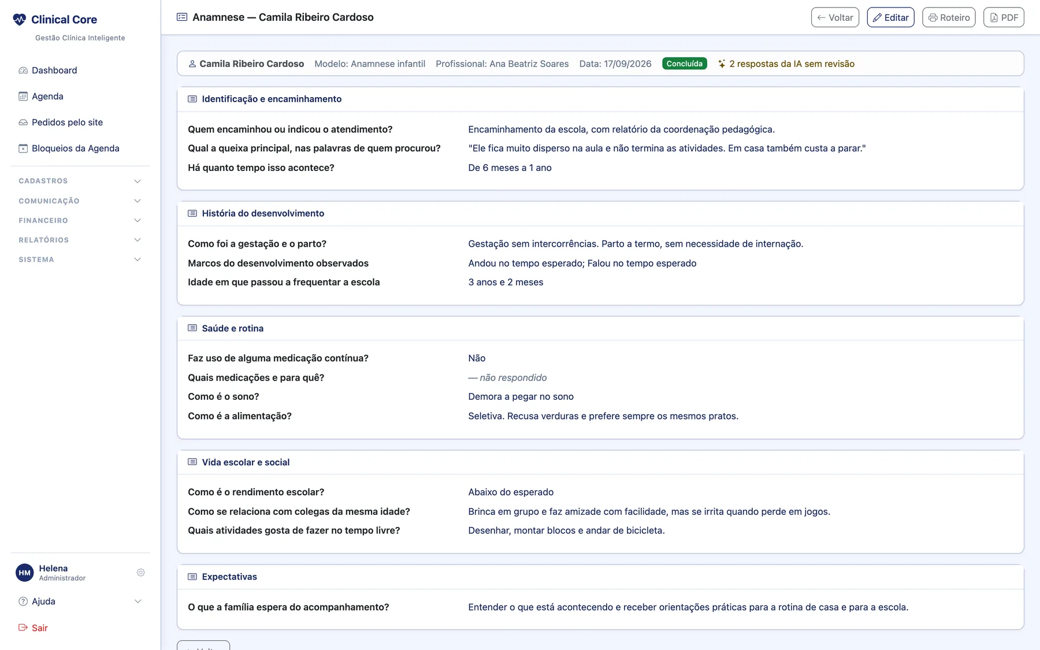The height and width of the screenshot is (650, 1040).
Task: Click the Ajuda question mark icon
Action: (23, 601)
